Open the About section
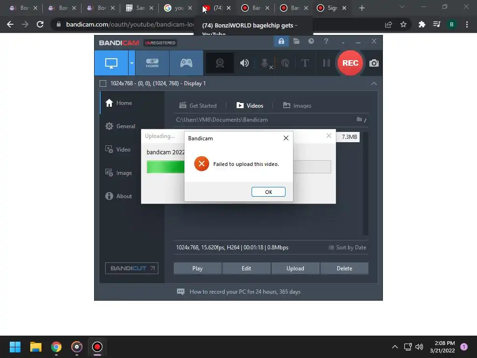The image size is (477, 358). (x=119, y=196)
